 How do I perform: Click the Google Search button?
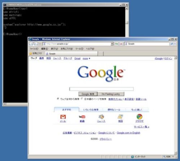[x=88, y=94]
